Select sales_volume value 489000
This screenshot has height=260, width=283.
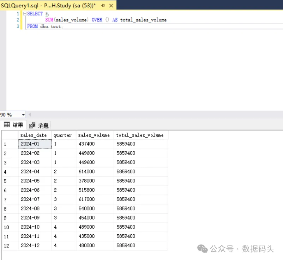[x=95, y=227]
